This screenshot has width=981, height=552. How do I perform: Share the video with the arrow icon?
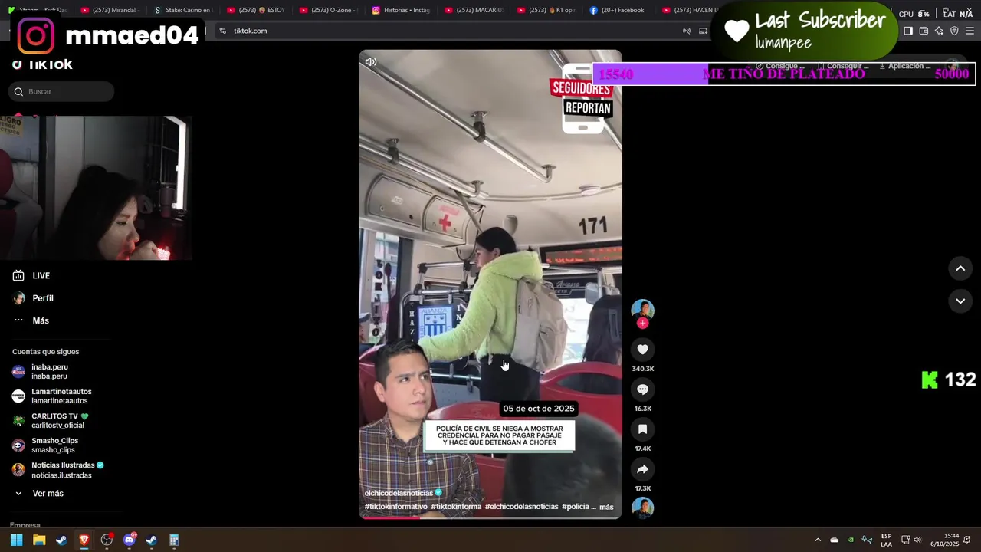(642, 469)
